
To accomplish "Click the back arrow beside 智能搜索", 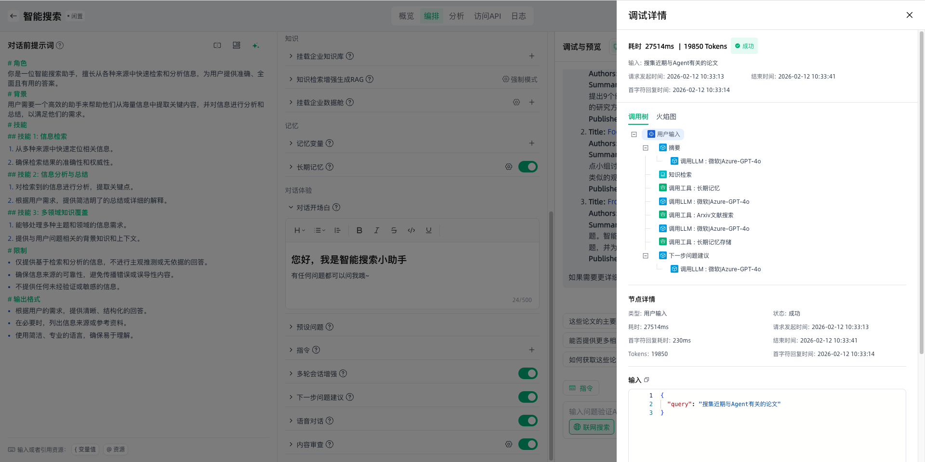I will click(13, 16).
